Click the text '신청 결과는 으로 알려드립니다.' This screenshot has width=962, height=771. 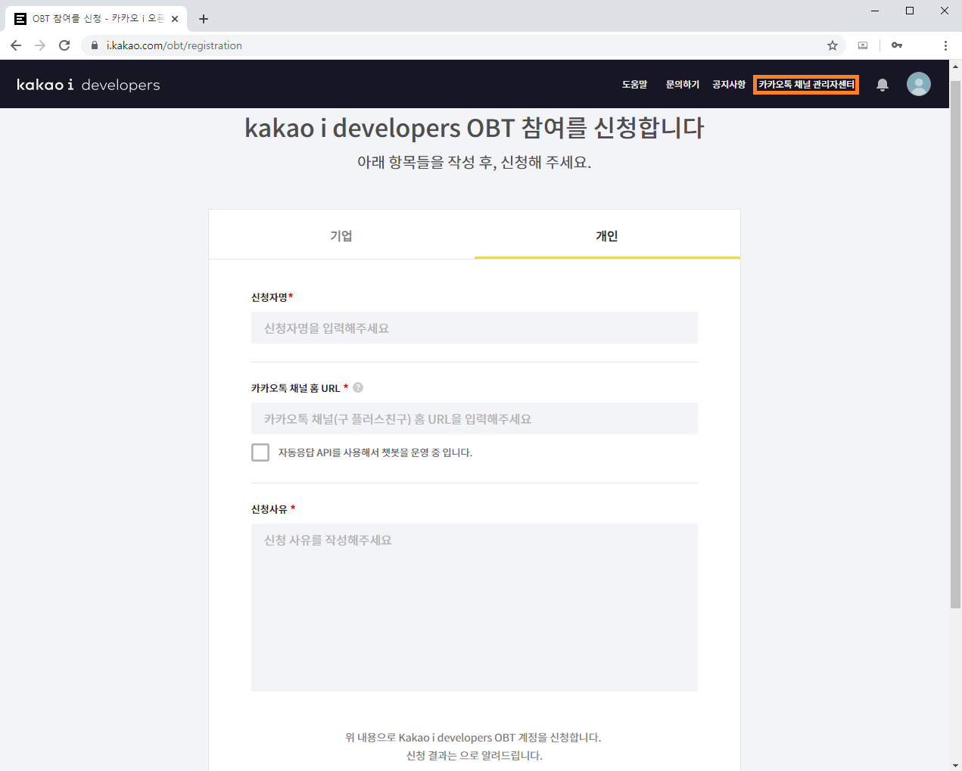click(x=475, y=755)
